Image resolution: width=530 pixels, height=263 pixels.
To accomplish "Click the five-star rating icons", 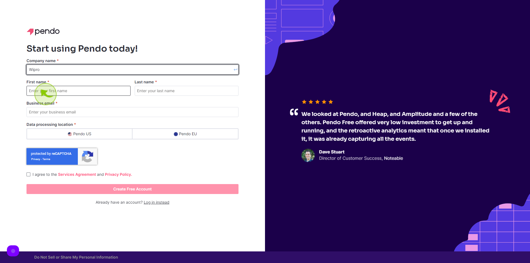I will click(x=317, y=102).
